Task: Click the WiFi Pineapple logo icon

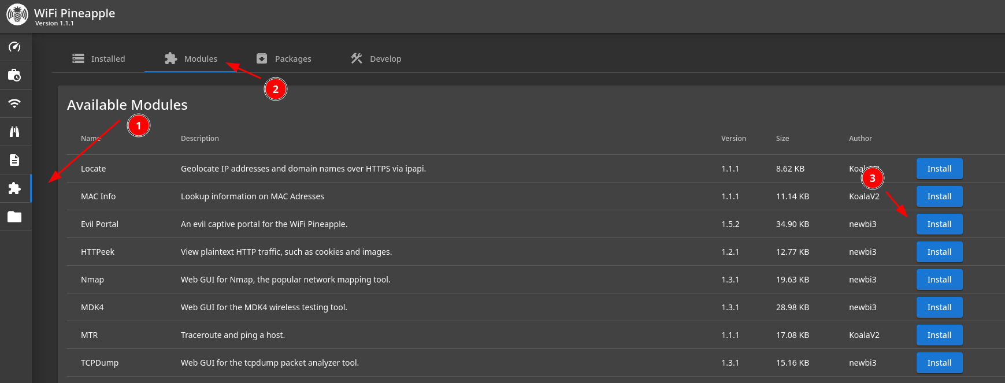Action: coord(17,14)
